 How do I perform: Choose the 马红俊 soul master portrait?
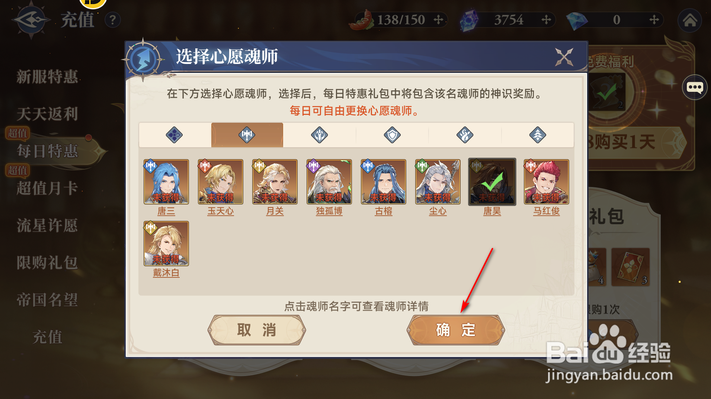tap(547, 182)
